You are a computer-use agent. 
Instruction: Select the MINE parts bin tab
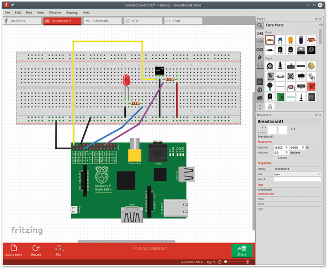260,41
